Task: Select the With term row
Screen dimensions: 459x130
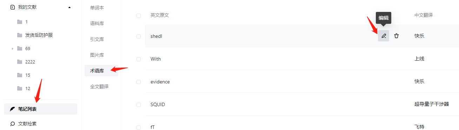Action: [x=302, y=59]
